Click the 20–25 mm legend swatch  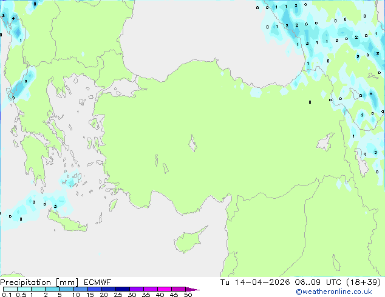[108, 289]
